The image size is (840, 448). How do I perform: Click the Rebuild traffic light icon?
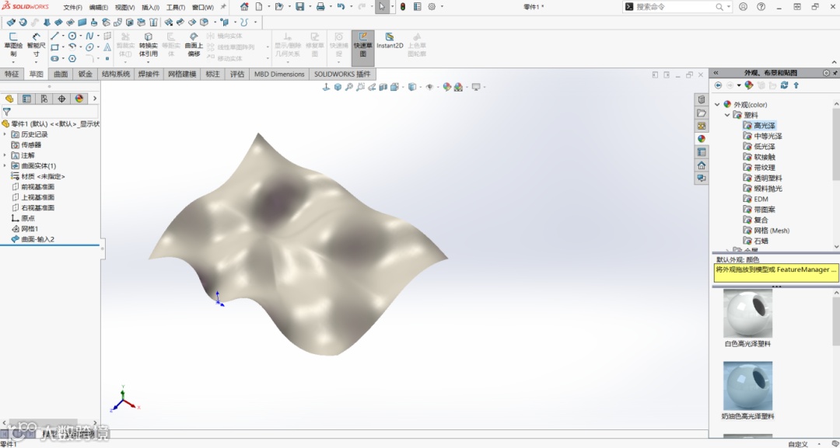click(403, 7)
